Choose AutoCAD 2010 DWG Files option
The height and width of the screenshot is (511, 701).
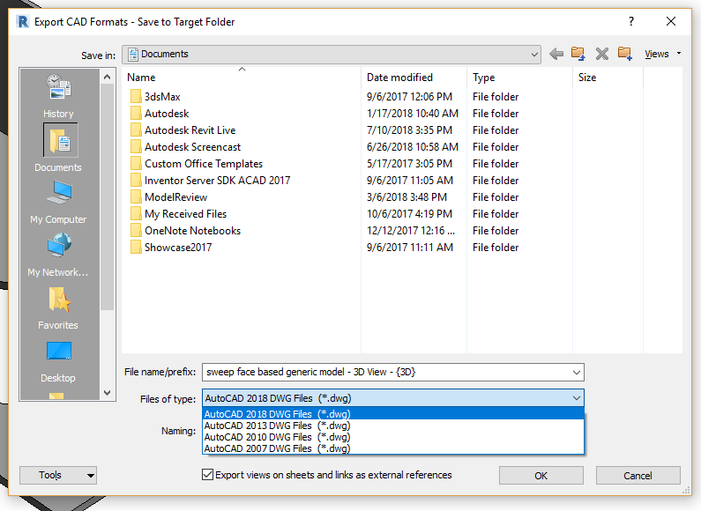pyautogui.click(x=393, y=437)
